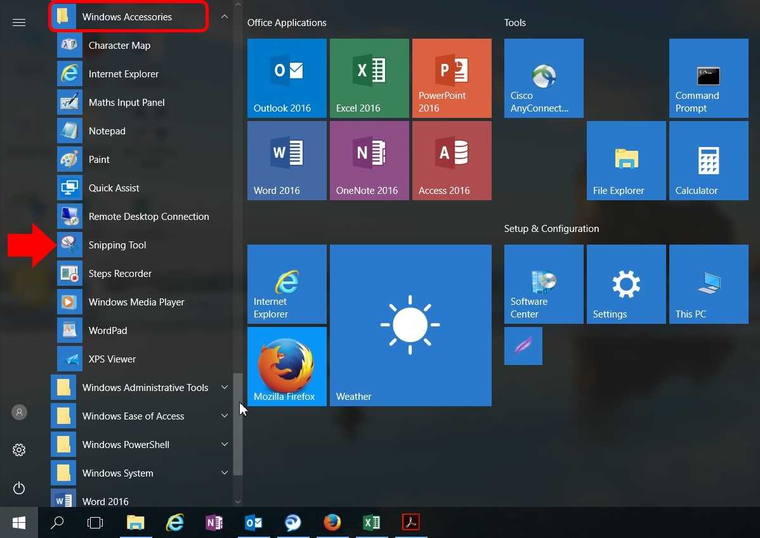The image size is (760, 538).
Task: Open the Weather tile
Action: click(x=410, y=326)
